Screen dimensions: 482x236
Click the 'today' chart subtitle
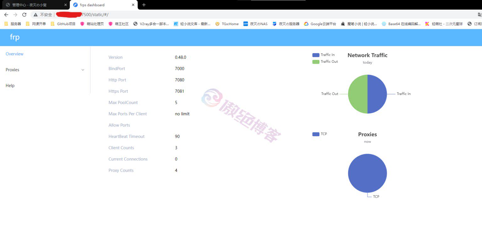[x=367, y=62]
